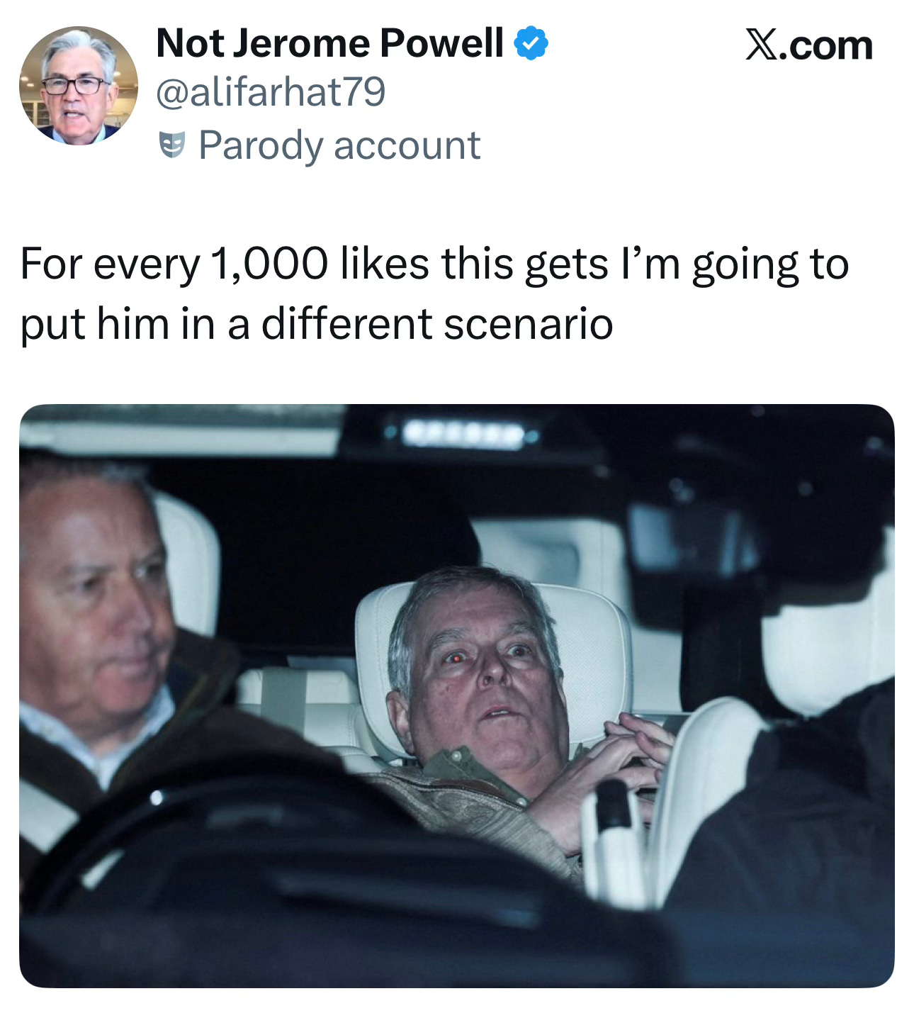This screenshot has width=914, height=1013.
Task: Select the "Not Jerome Powell" display name
Action: coord(329,43)
